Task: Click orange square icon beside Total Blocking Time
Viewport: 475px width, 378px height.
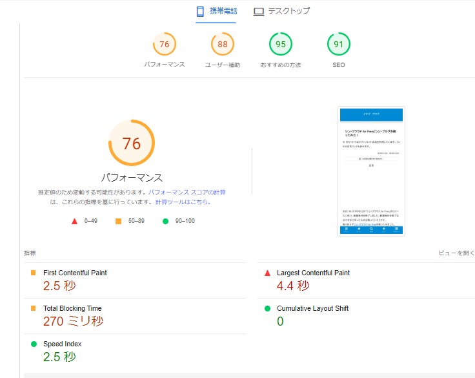Action: pos(34,308)
